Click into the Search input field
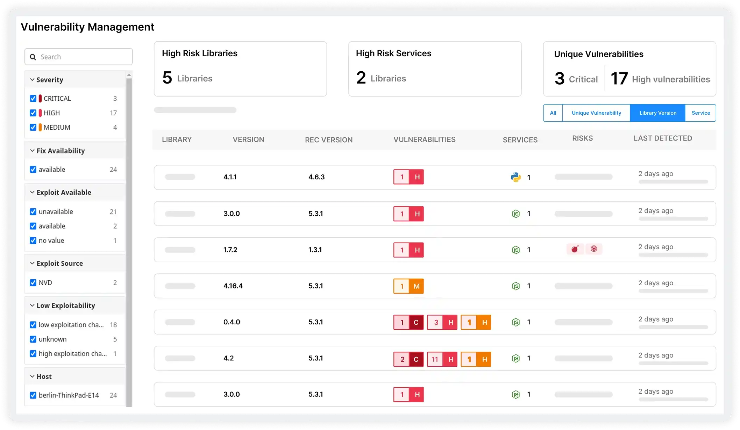The width and height of the screenshot is (740, 430). click(x=84, y=57)
